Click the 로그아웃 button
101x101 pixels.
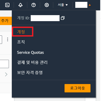click(77, 88)
